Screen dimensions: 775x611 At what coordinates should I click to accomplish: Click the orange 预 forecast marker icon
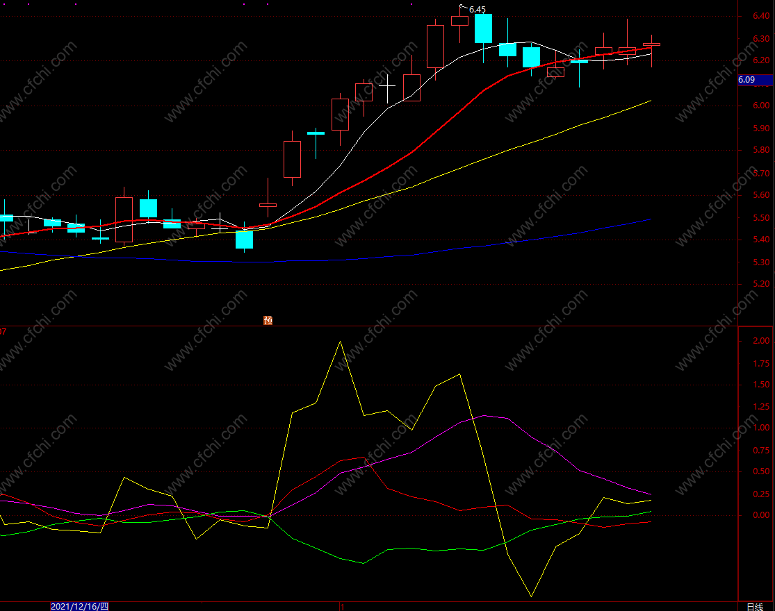(x=268, y=320)
